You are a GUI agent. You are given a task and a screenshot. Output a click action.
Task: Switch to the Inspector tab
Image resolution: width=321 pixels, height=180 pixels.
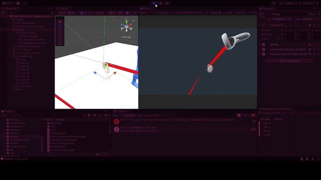[267, 8]
